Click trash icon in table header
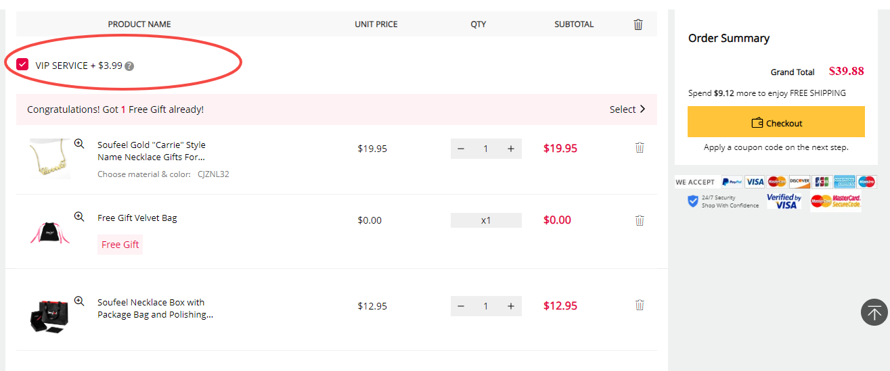 tap(638, 24)
